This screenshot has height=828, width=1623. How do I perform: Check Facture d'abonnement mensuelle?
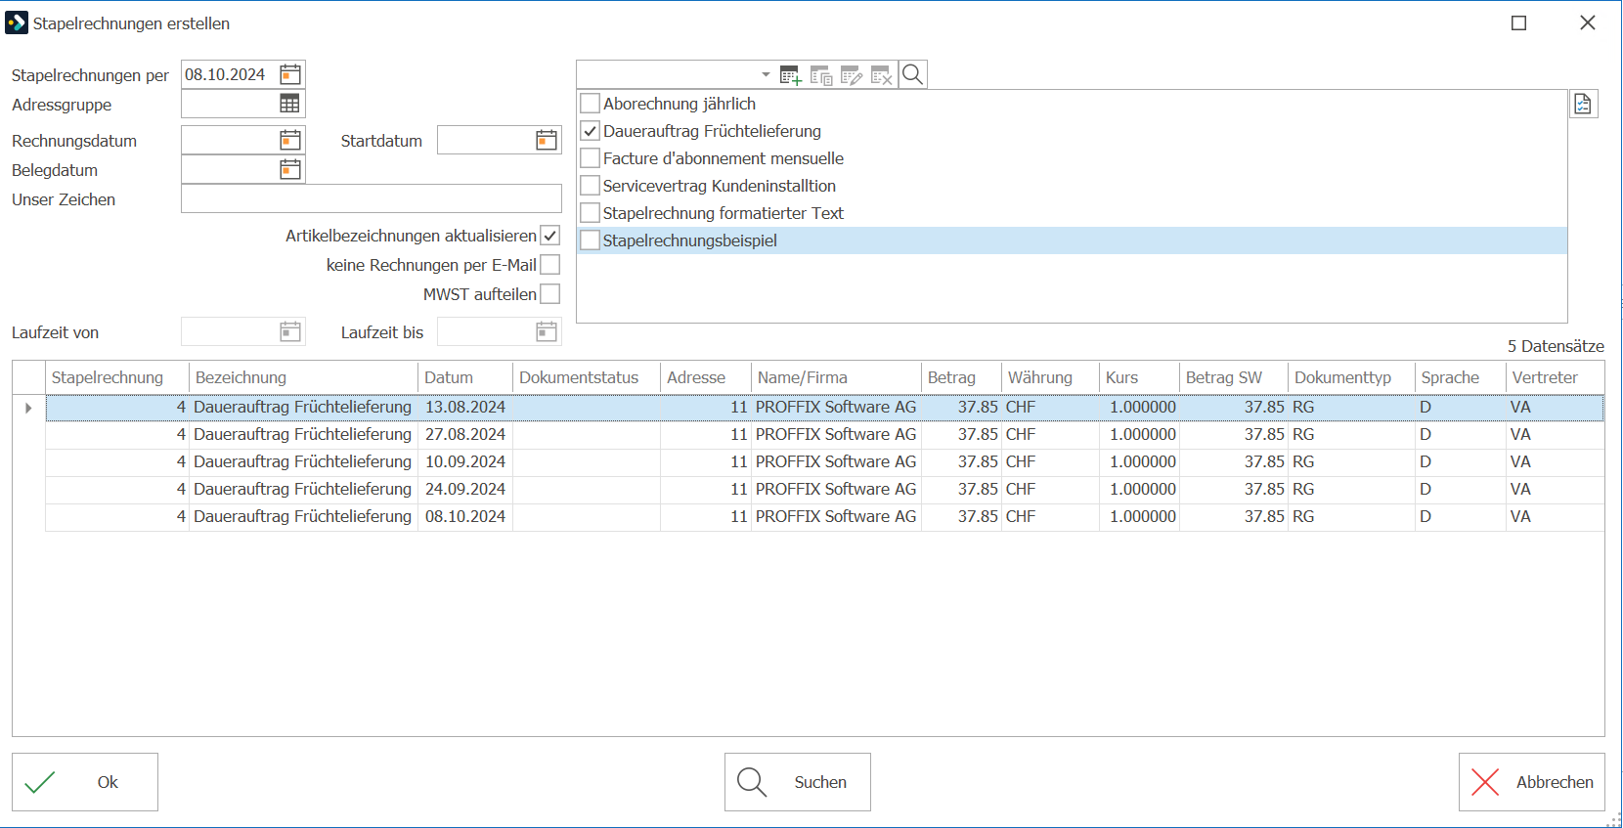coord(590,157)
